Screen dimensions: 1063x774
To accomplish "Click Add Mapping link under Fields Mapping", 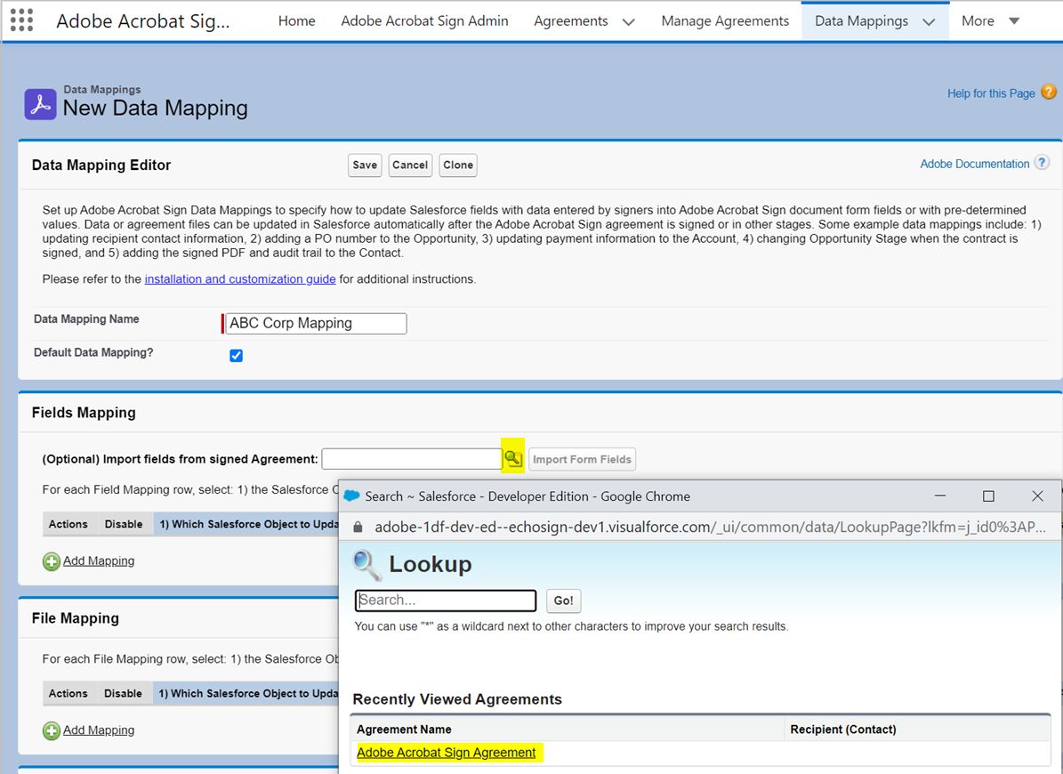I will (x=99, y=561).
